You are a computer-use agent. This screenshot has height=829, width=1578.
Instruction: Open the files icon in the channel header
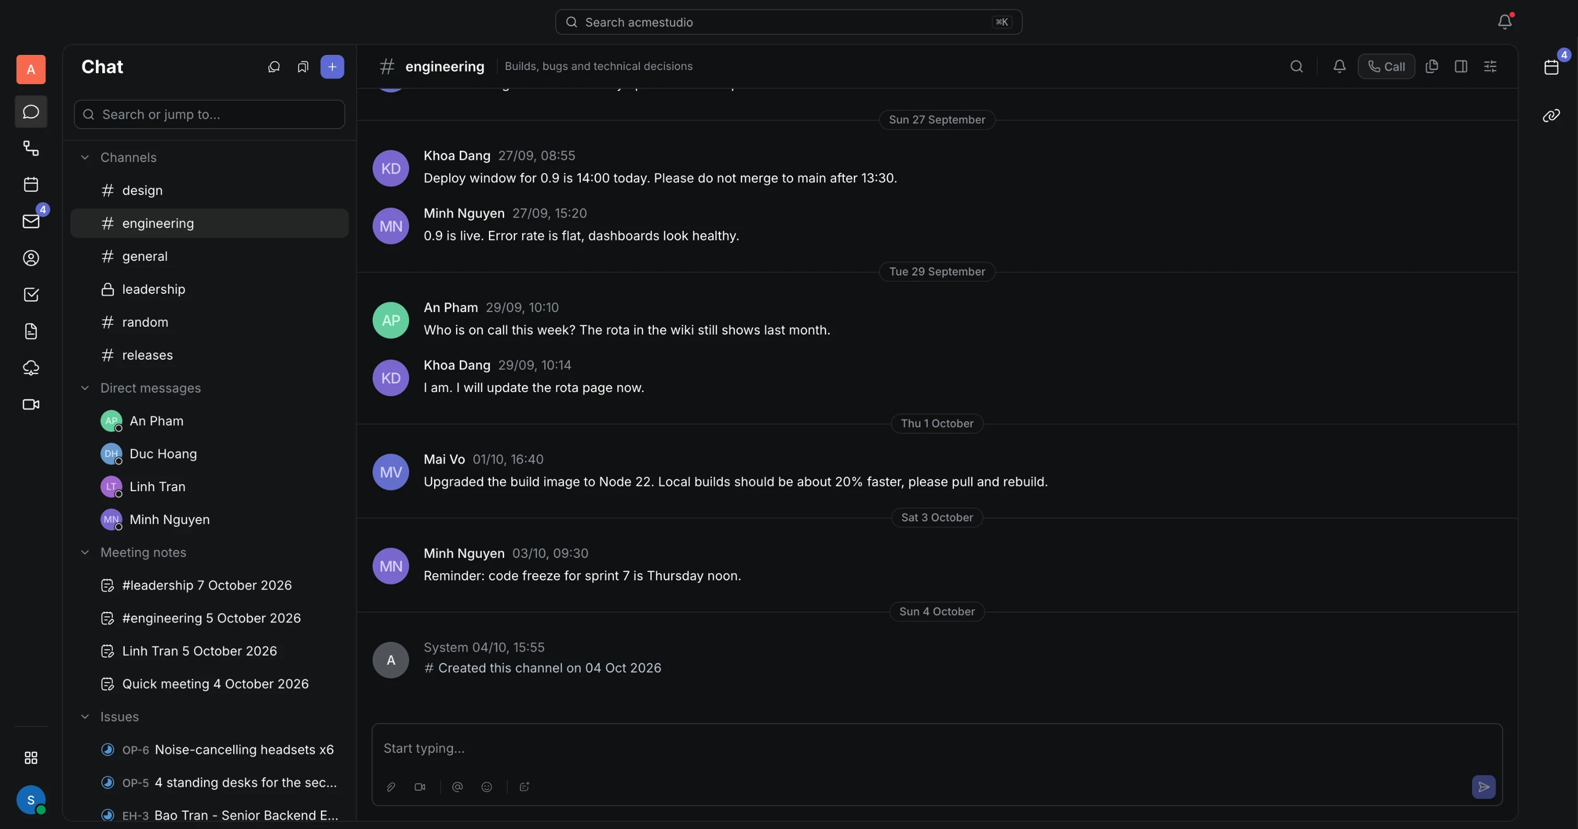[1431, 66]
